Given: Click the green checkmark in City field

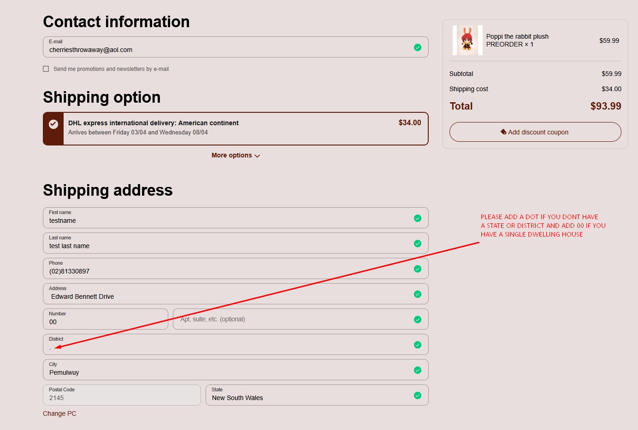Looking at the screenshot, I should (x=418, y=370).
